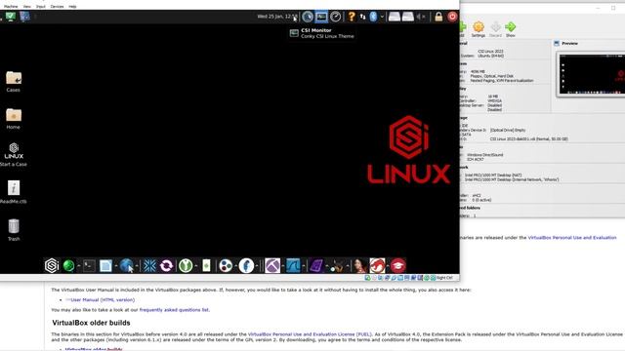Open the blue shark fin Wireshark dock icon
The height and width of the screenshot is (351, 625).
tap(293, 265)
